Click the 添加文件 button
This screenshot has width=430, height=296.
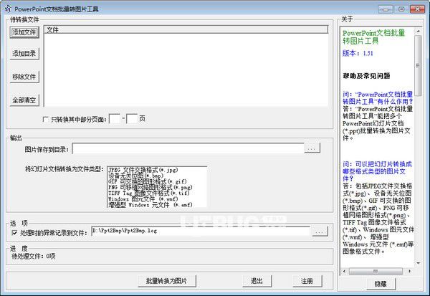[x=24, y=32]
